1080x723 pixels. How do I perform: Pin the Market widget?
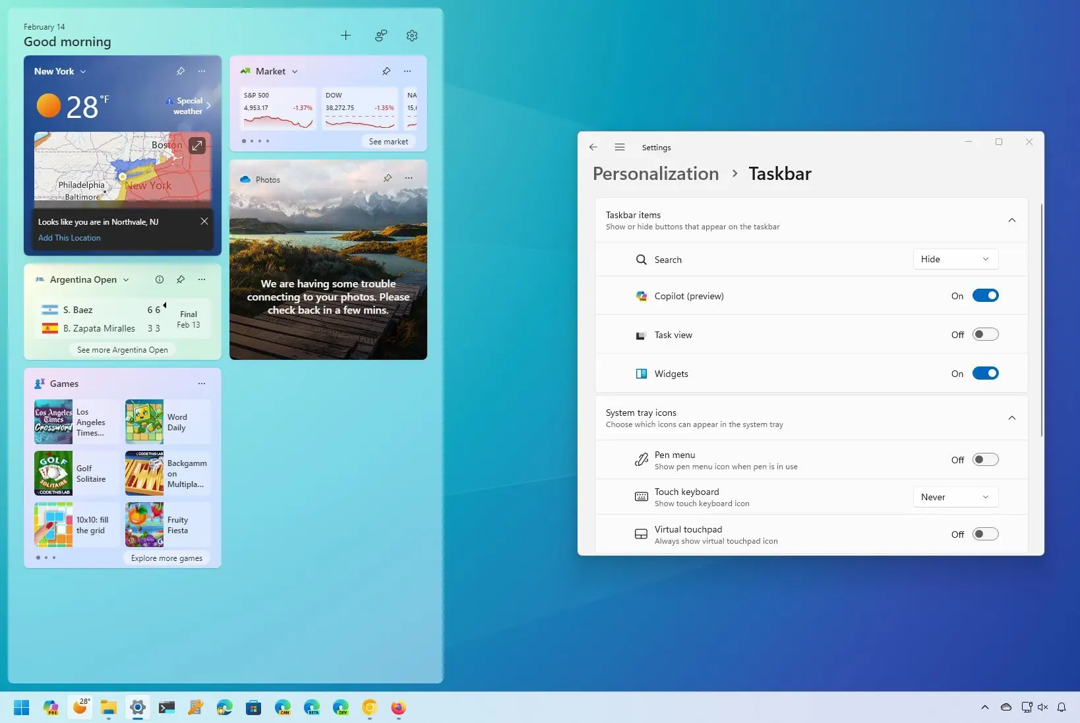[386, 71]
